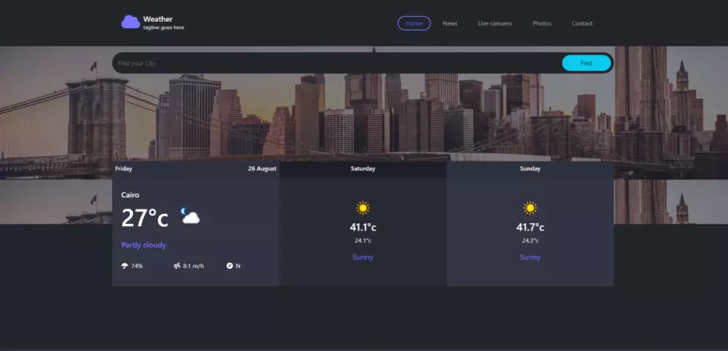
Task: Click the Find button
Action: tap(586, 63)
